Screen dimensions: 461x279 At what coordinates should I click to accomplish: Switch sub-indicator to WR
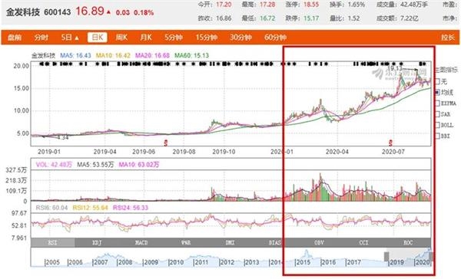[186, 243]
